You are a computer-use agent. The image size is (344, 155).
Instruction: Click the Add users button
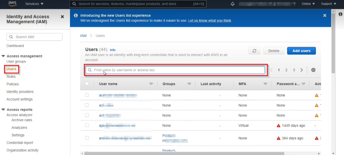tap(301, 51)
